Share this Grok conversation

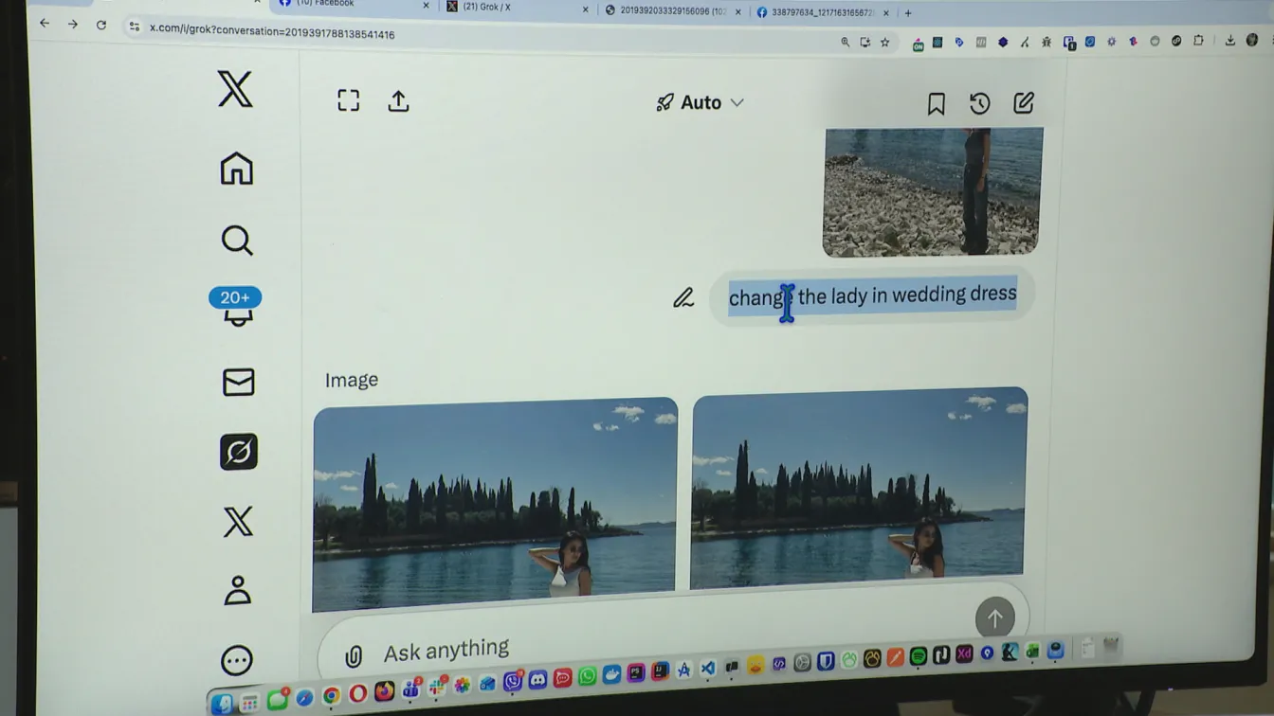(399, 101)
